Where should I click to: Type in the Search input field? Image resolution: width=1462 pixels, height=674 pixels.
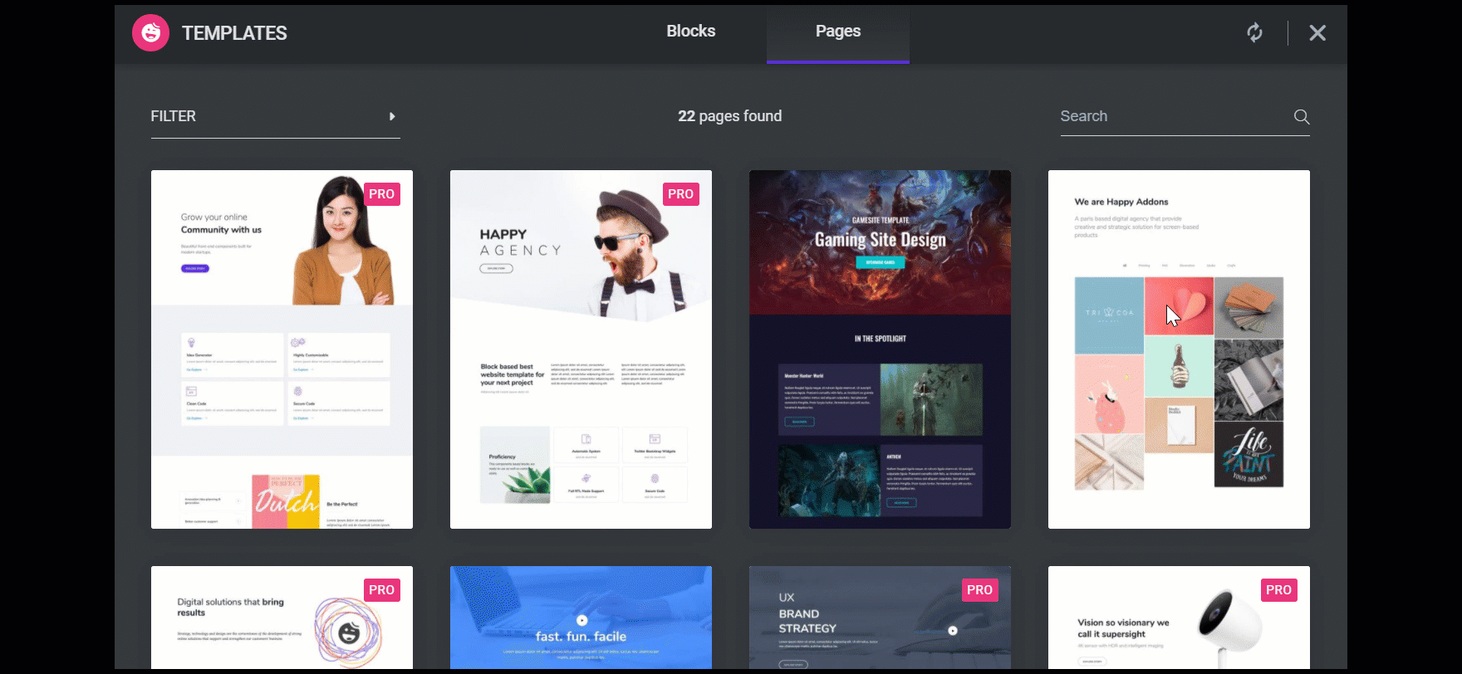pos(1171,116)
